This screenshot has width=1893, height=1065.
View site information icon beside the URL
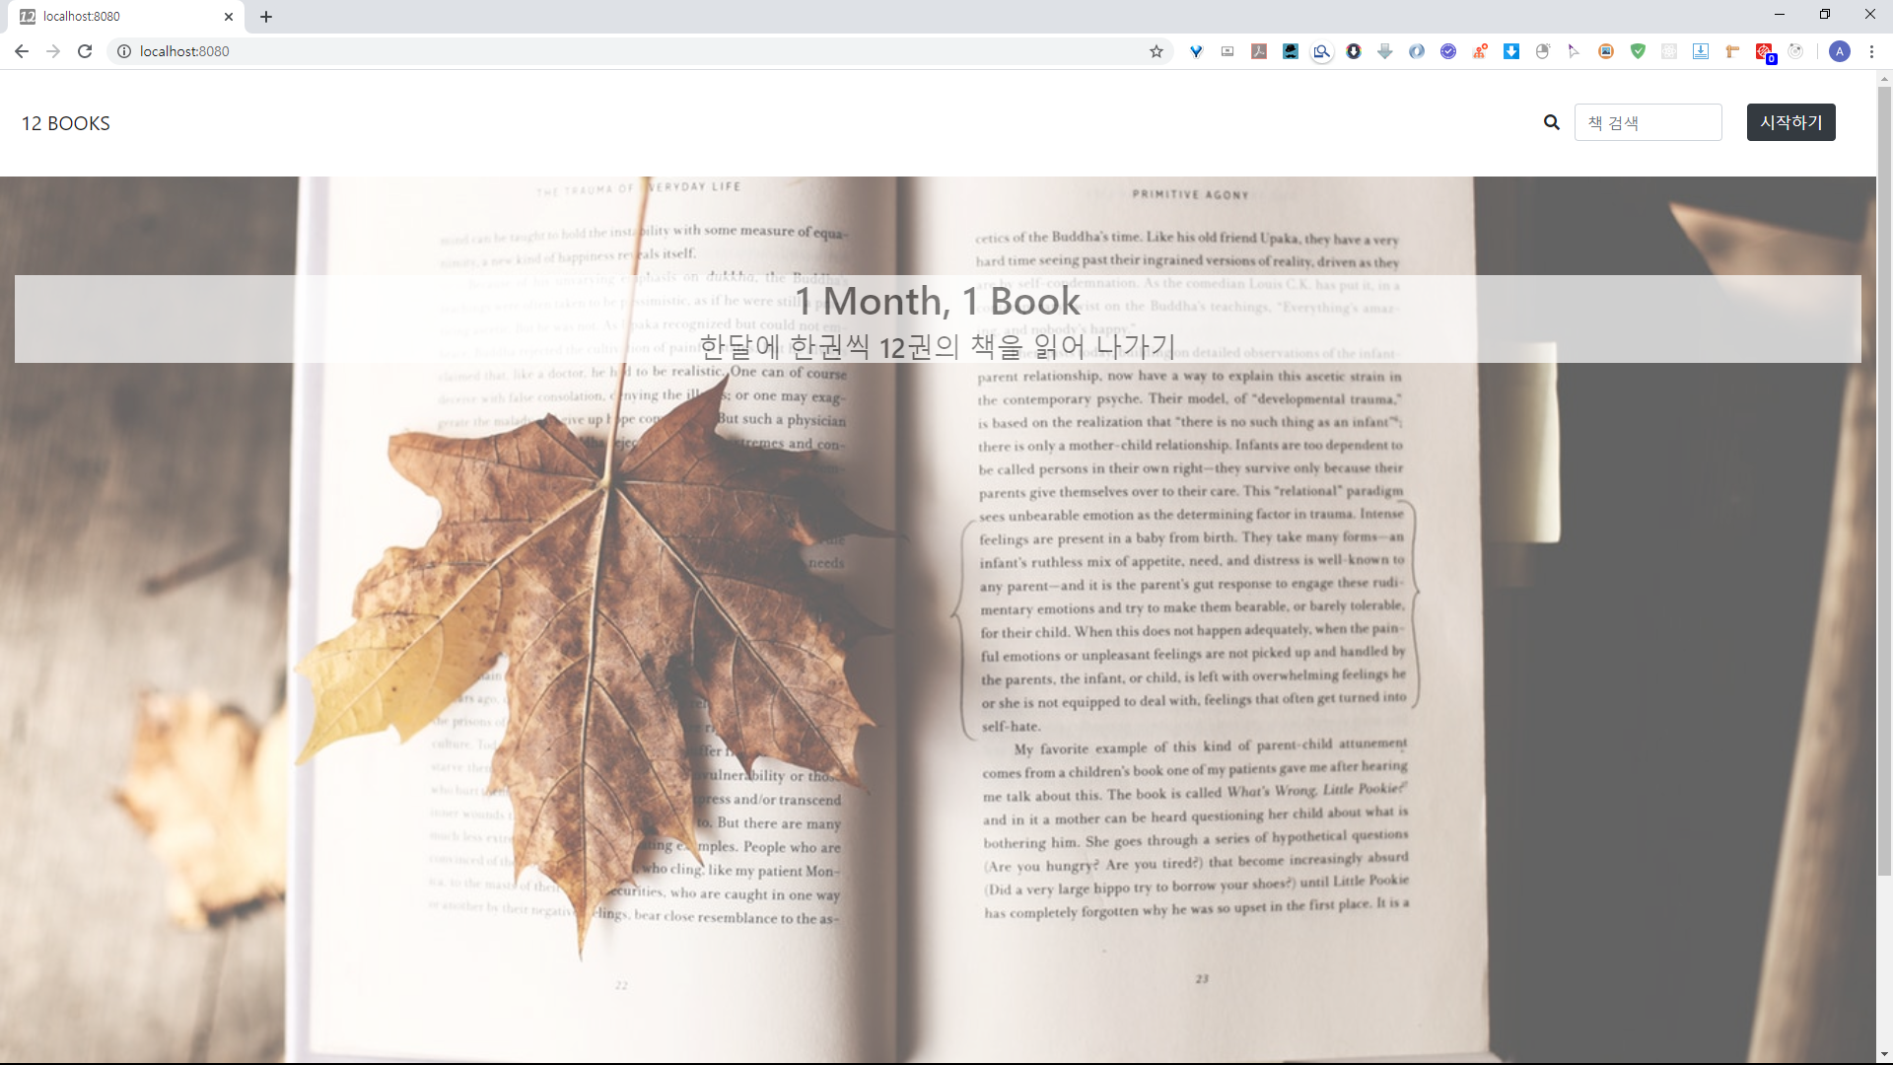(124, 51)
